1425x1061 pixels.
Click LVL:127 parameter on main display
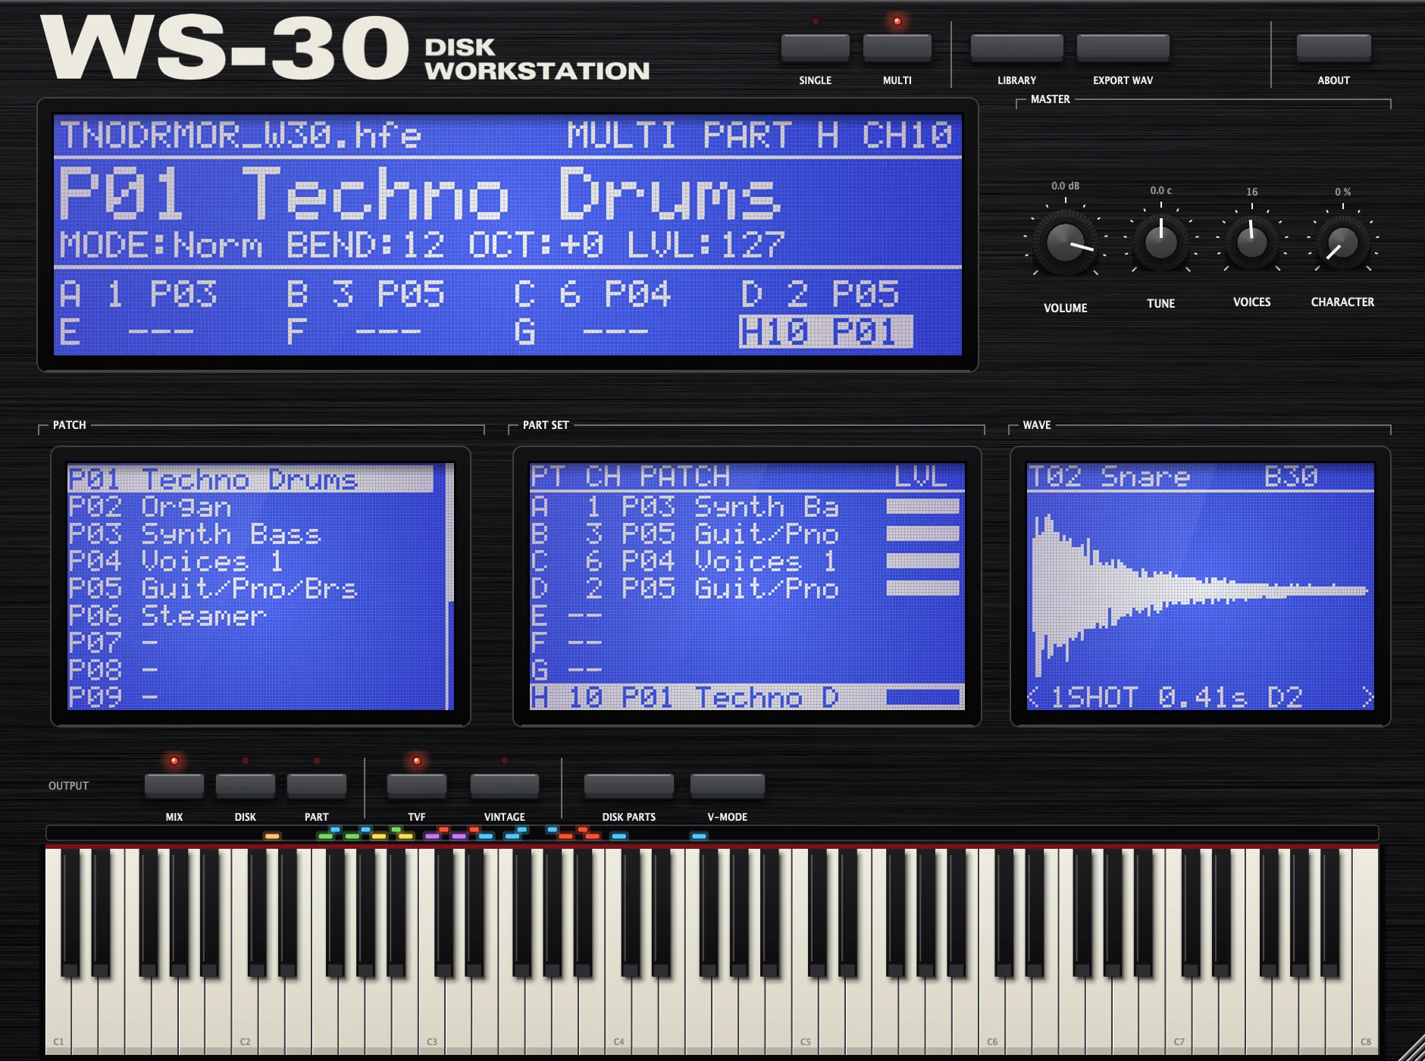tap(706, 246)
